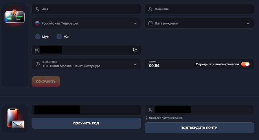Open the Дата рождения date picker

point(199,23)
